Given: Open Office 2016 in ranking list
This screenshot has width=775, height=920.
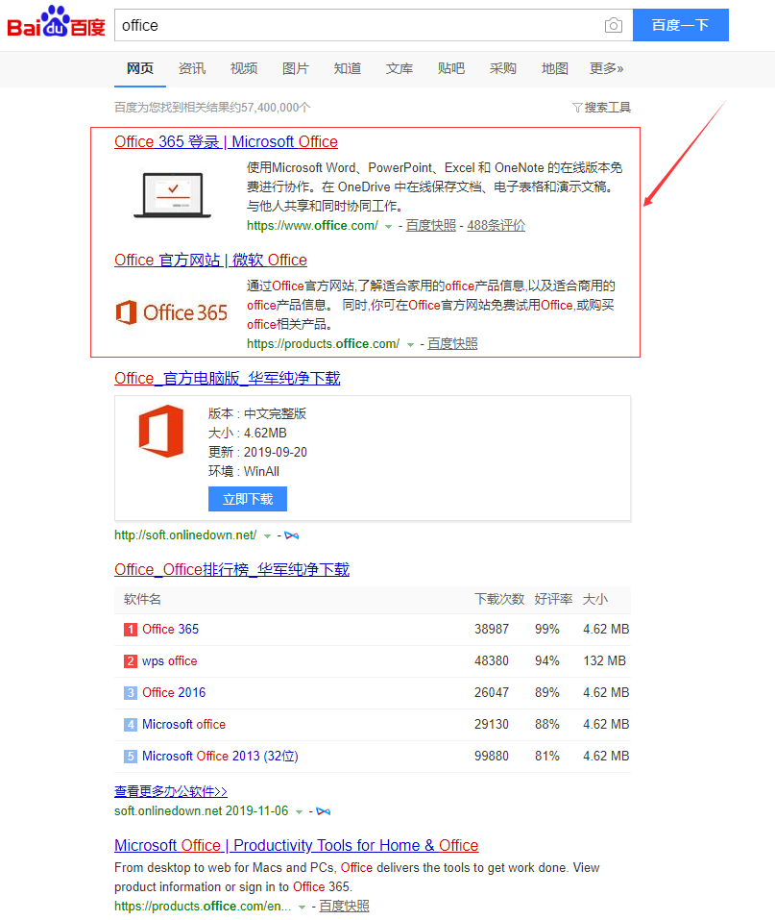Looking at the screenshot, I should [x=174, y=692].
